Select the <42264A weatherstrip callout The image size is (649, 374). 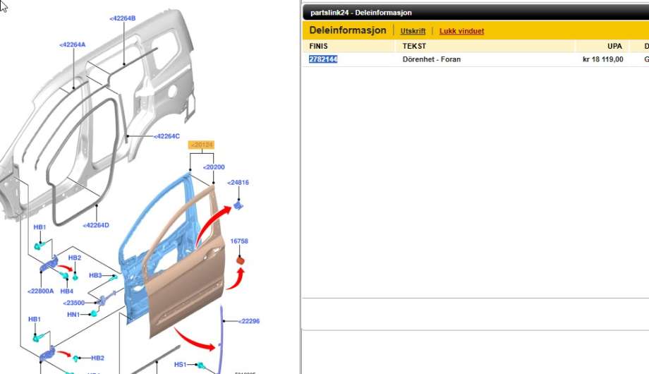[73, 44]
